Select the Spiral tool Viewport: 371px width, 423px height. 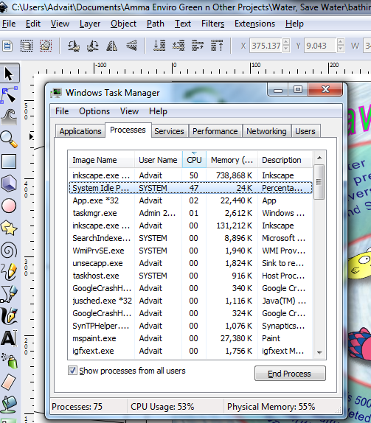[x=9, y=250]
